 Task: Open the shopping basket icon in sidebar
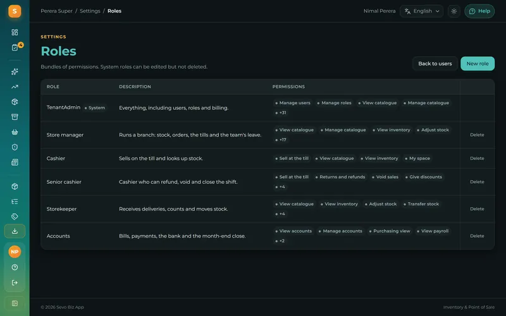click(x=15, y=132)
